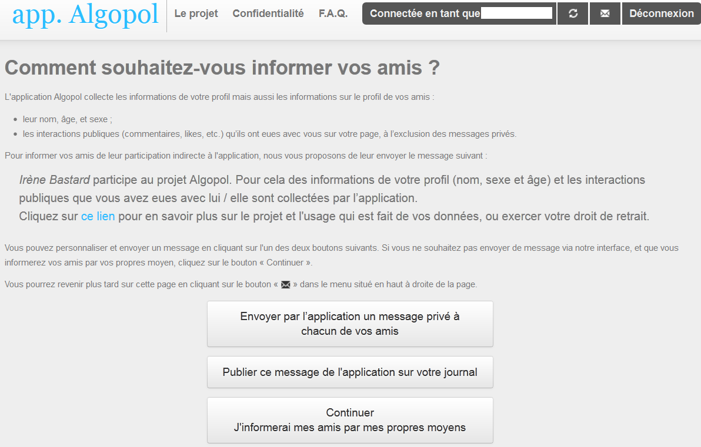This screenshot has height=447, width=701.
Task: Click the Connectée en tant que button
Action: 425,14
